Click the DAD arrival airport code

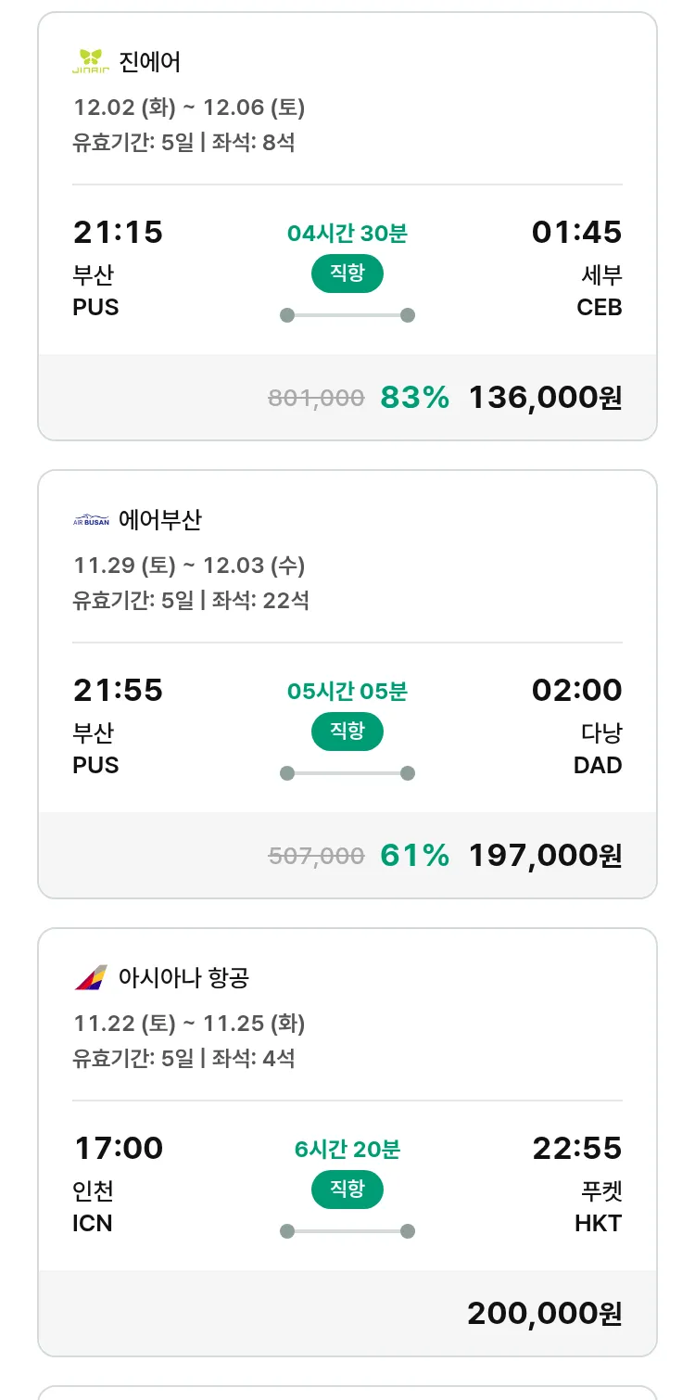click(x=598, y=765)
